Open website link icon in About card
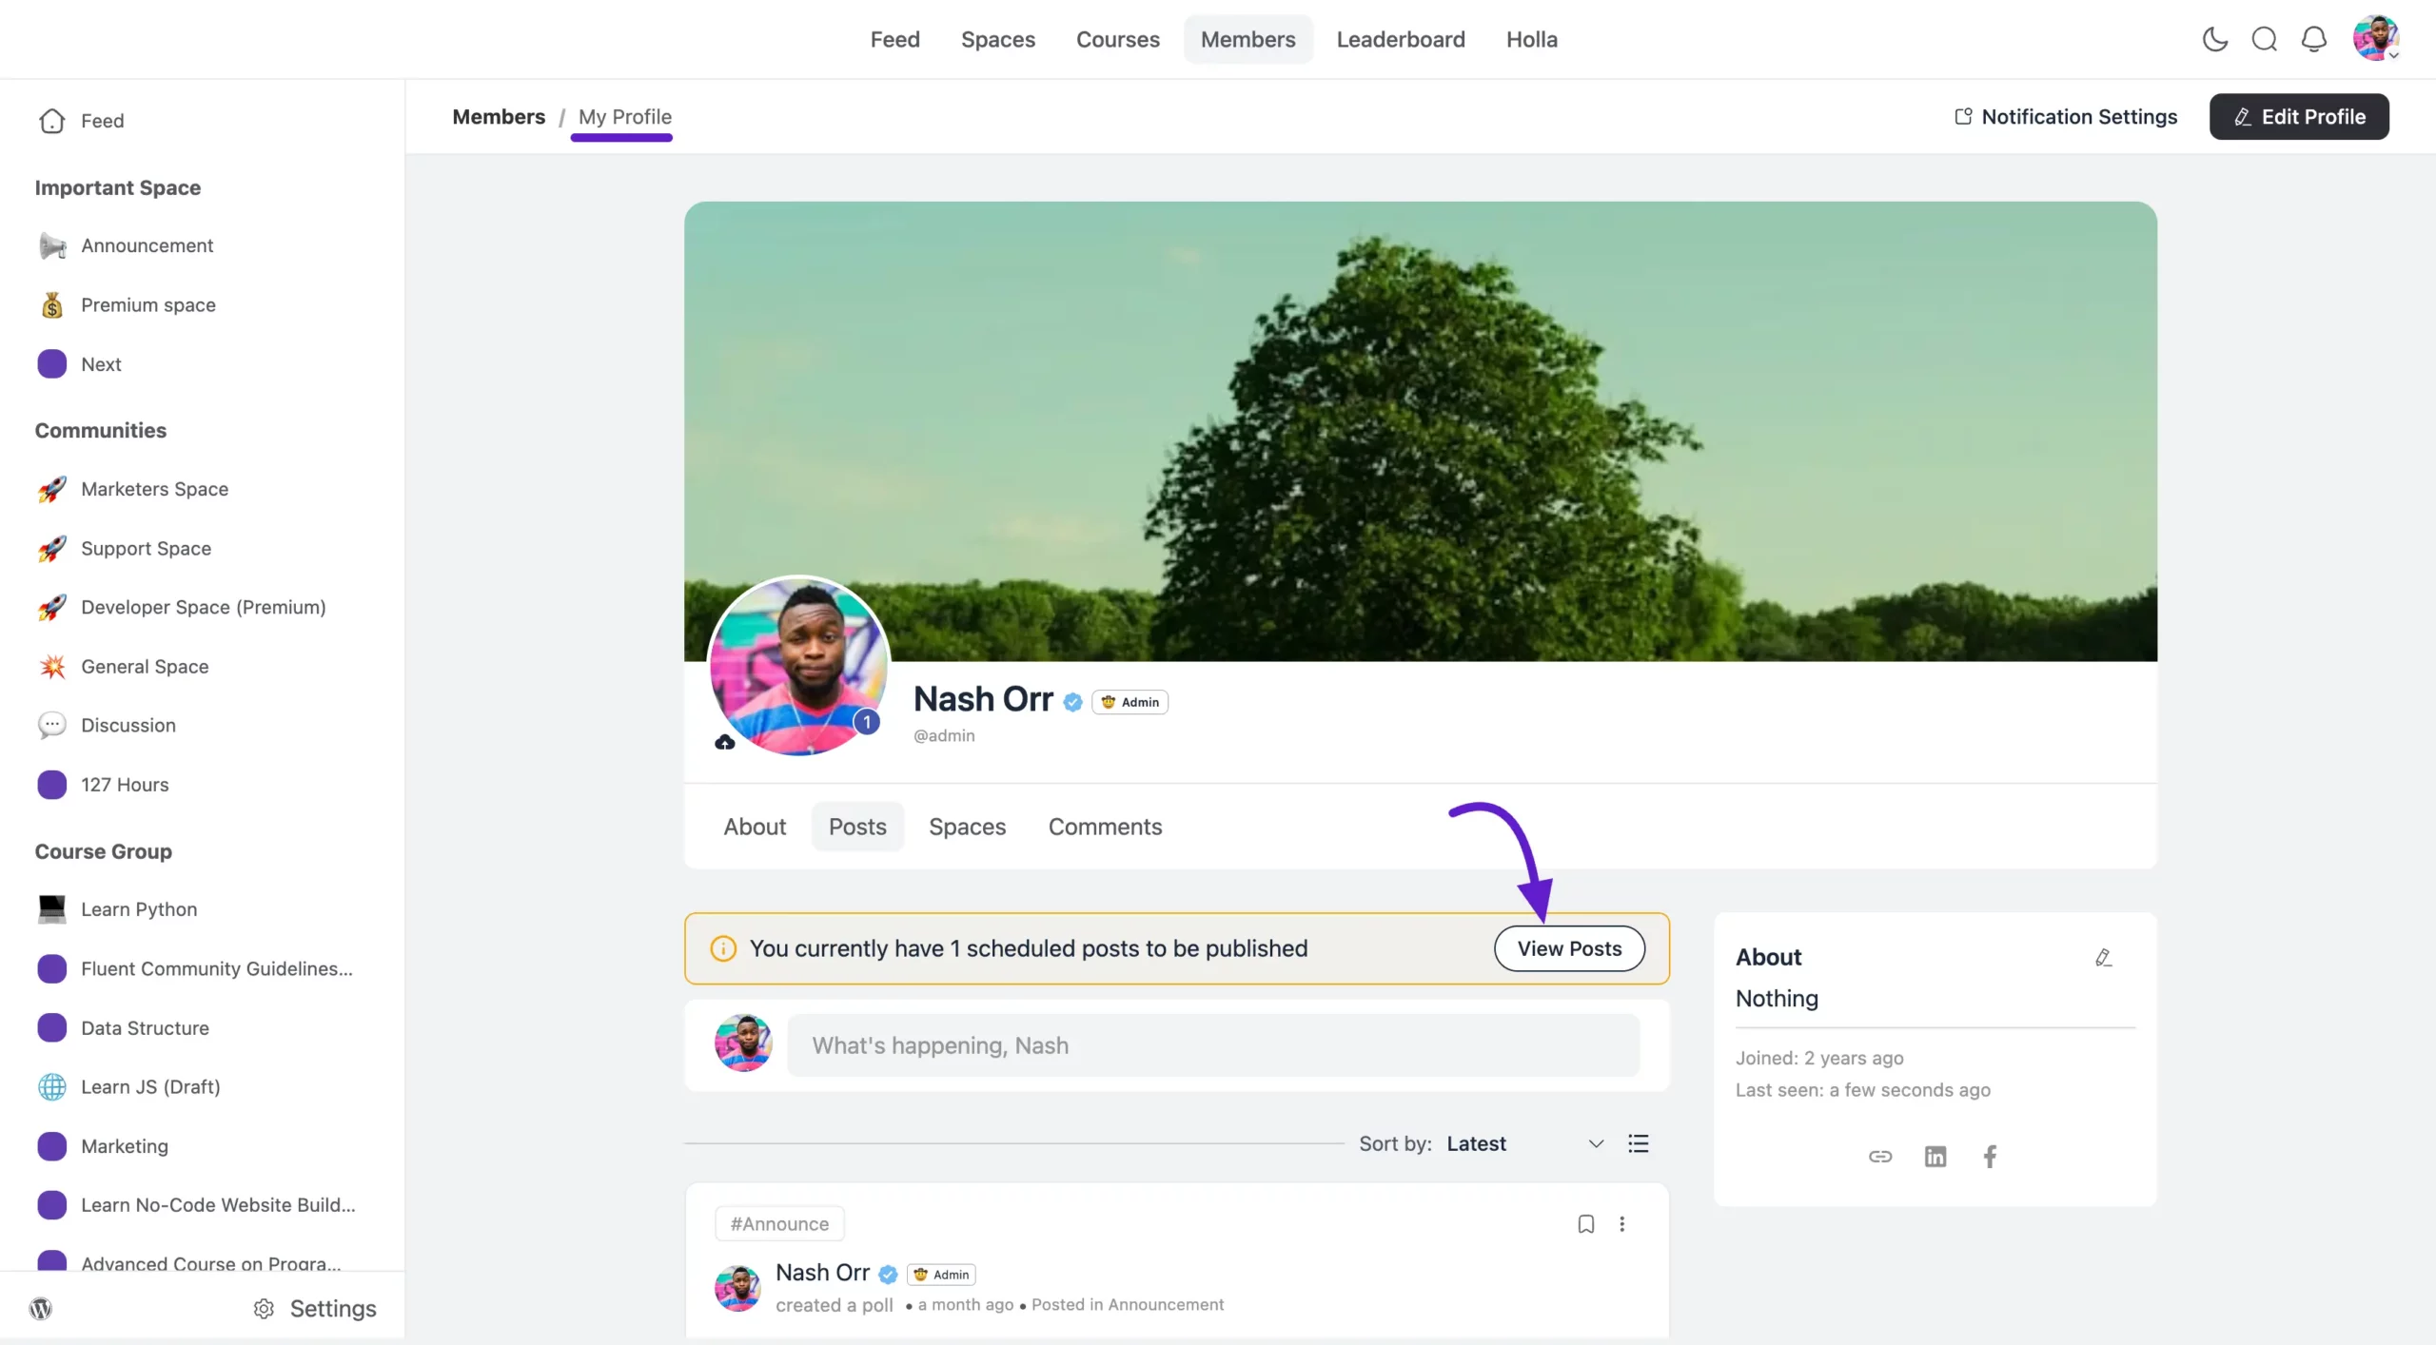The height and width of the screenshot is (1345, 2436). [1880, 1157]
